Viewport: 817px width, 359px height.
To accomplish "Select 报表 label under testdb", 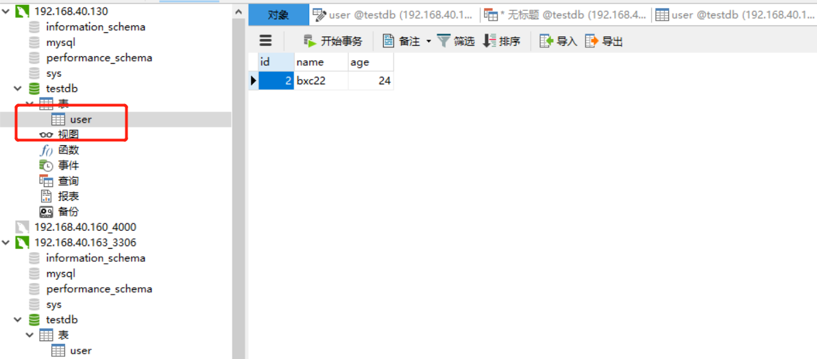I will [x=69, y=197].
